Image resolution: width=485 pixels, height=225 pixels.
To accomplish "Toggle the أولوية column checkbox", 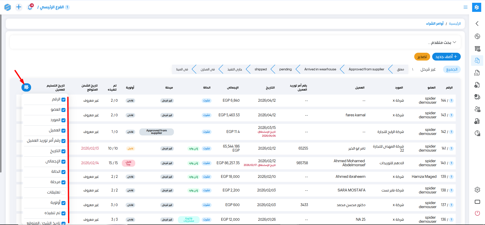I will 63,203.
